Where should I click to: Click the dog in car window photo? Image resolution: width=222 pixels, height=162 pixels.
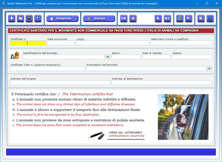pyautogui.click(x=183, y=117)
